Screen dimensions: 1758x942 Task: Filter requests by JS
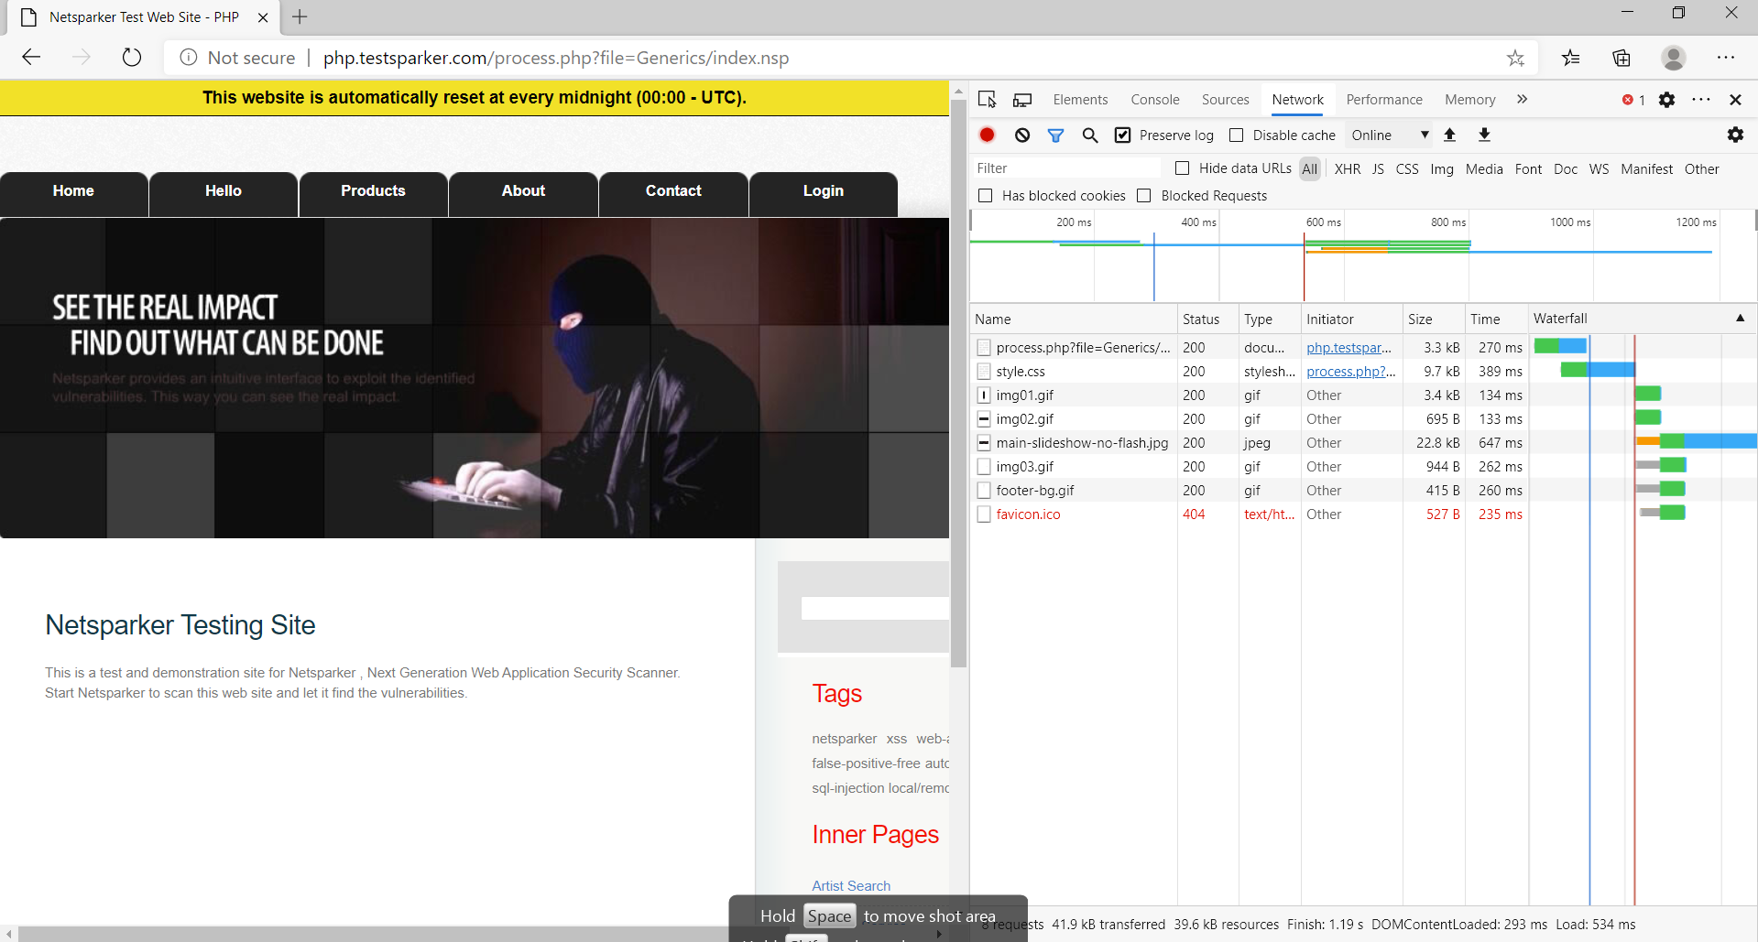click(x=1378, y=169)
